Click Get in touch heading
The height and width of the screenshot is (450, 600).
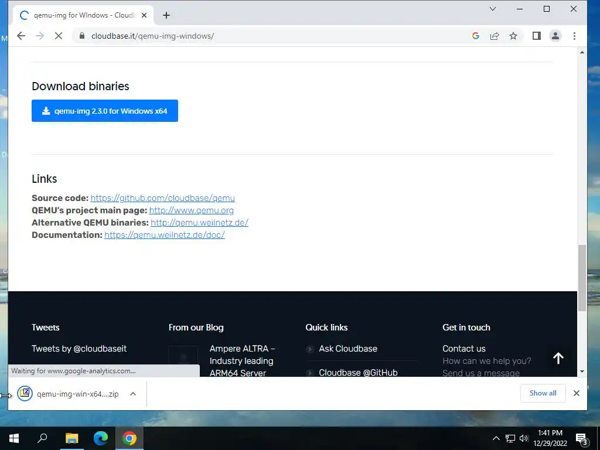pos(466,327)
